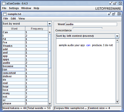The image size is (124, 112).
Task: Open the Settings menu
Action: coord(14,8)
